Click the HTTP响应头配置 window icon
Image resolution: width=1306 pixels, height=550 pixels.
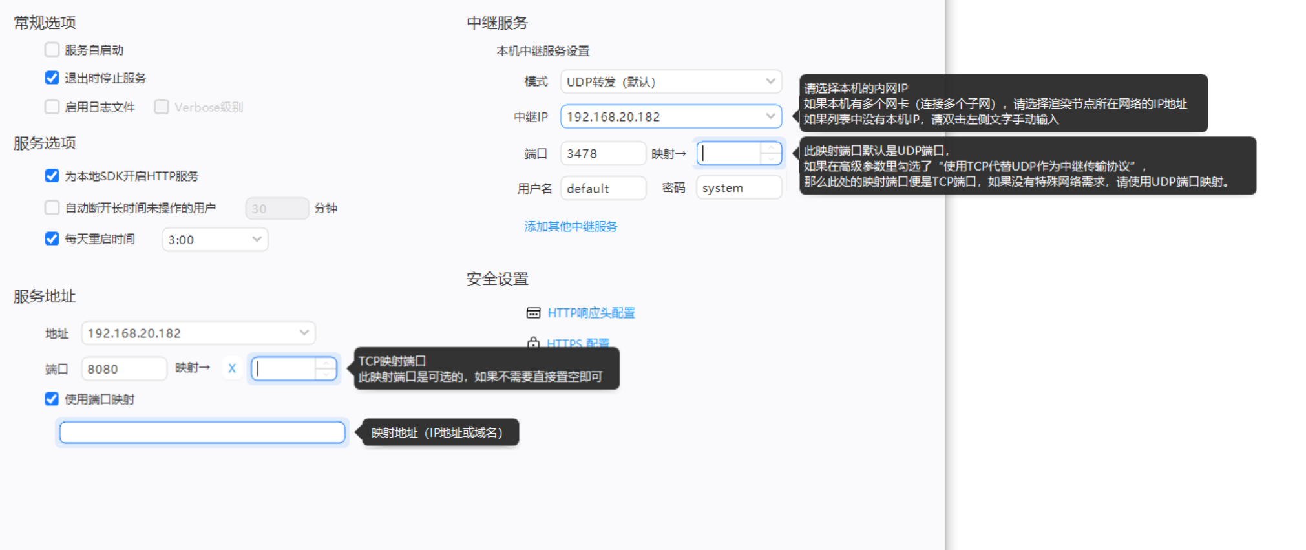[533, 313]
